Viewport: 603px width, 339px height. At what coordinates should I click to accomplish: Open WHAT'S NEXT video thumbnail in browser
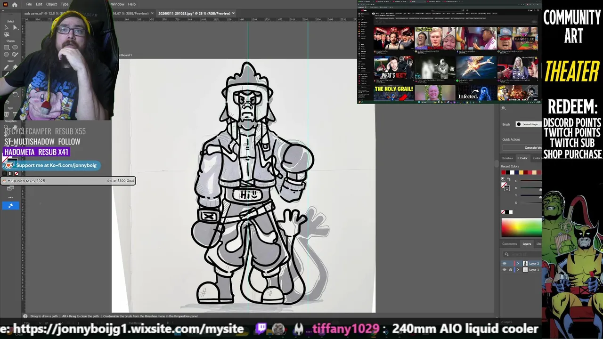pos(394,67)
